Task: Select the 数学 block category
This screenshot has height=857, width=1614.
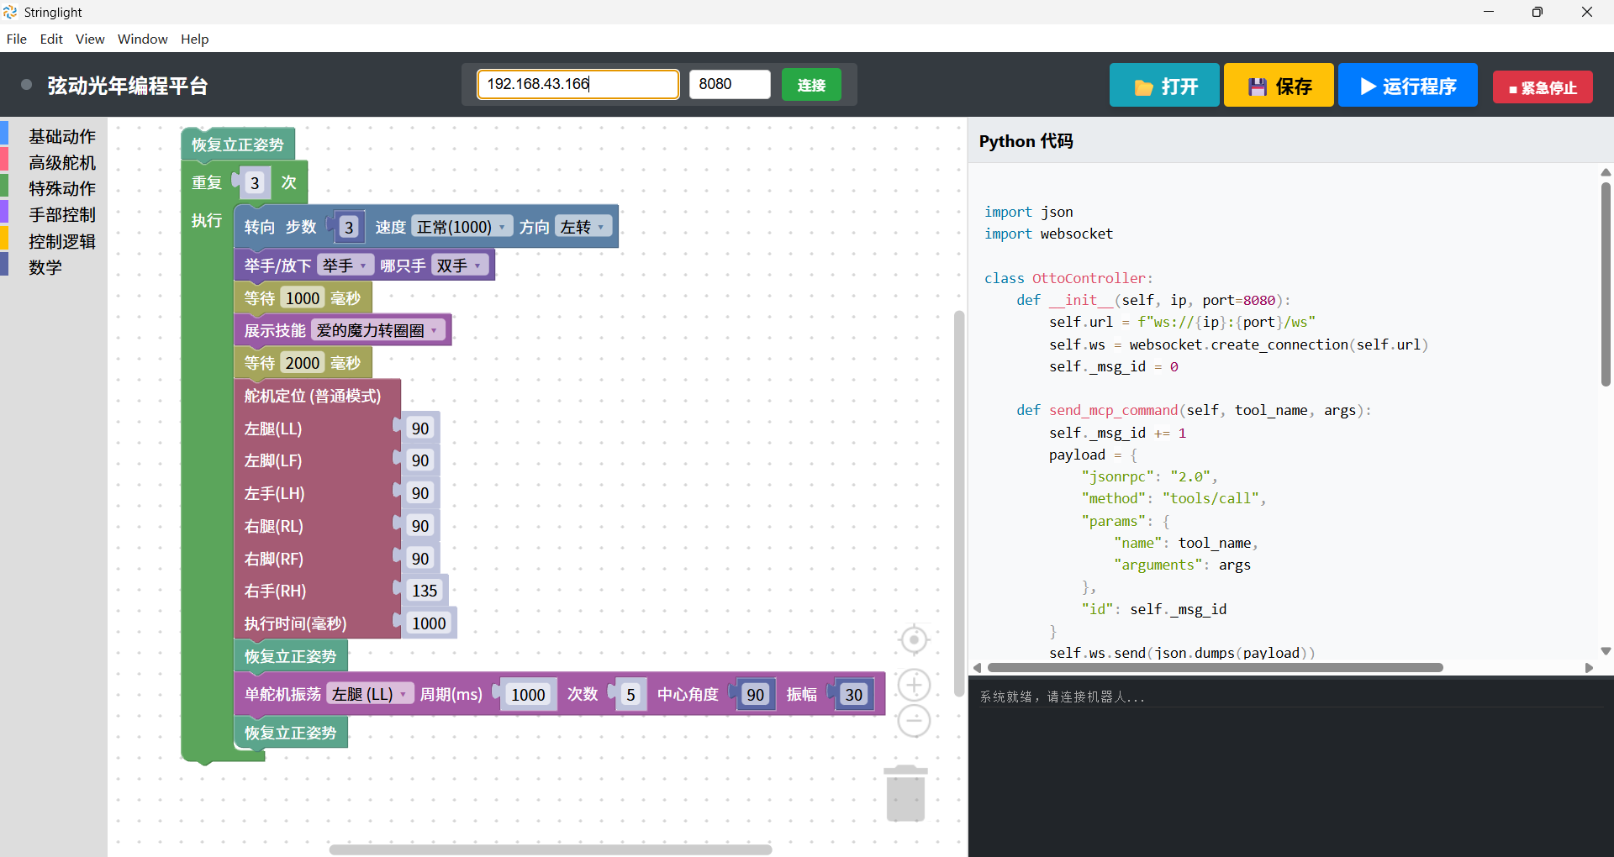Action: (x=46, y=267)
